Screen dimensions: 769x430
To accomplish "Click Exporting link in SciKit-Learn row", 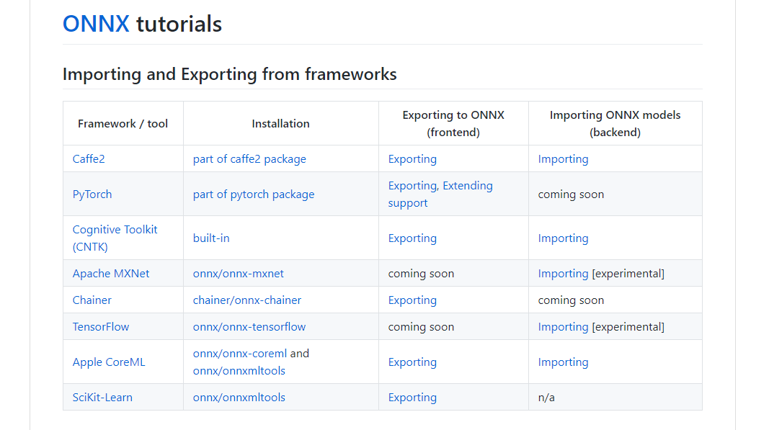I will tap(412, 398).
